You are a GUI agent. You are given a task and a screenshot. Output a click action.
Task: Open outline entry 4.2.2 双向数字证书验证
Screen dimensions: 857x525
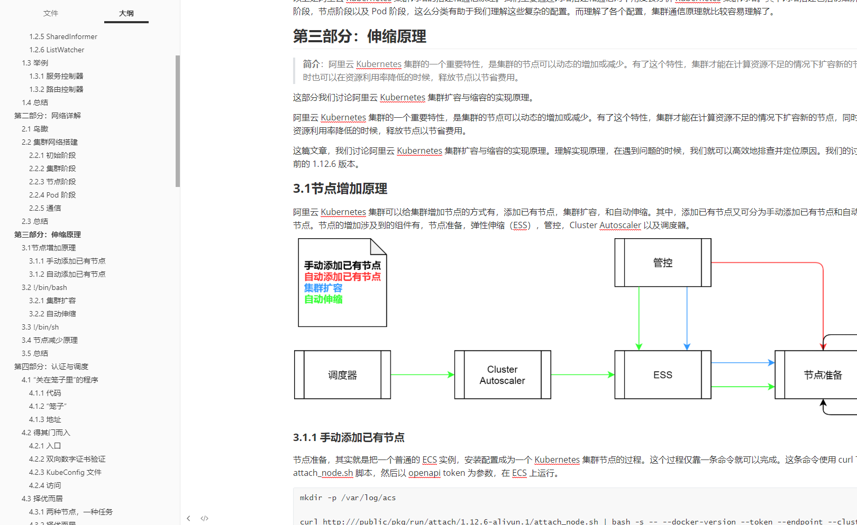(67, 459)
